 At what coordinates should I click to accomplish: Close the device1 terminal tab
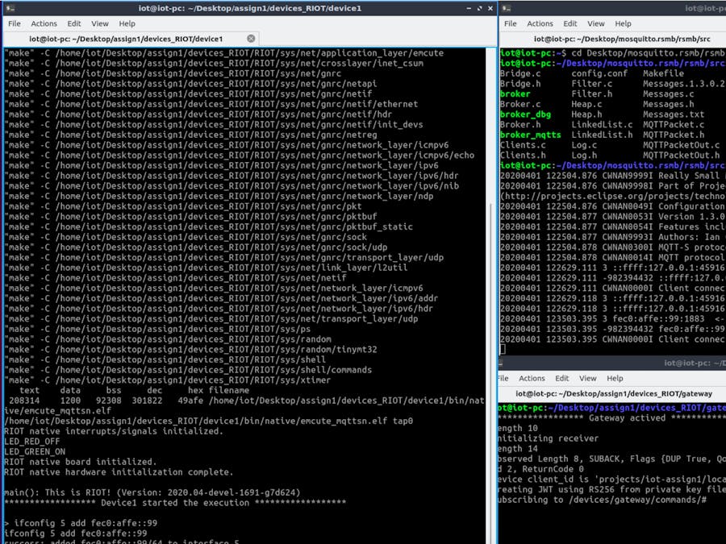click(251, 39)
